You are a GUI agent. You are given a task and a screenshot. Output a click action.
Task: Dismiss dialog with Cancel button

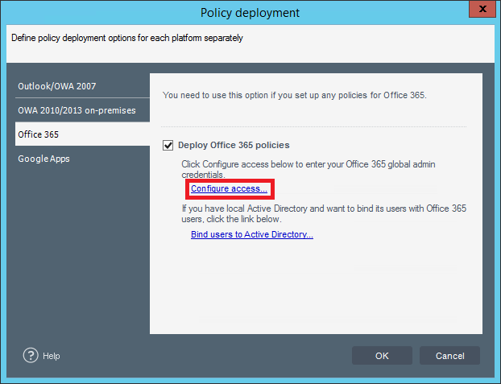click(x=449, y=356)
